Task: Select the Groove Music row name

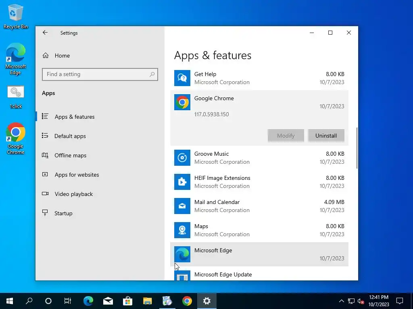Action: pyautogui.click(x=211, y=154)
